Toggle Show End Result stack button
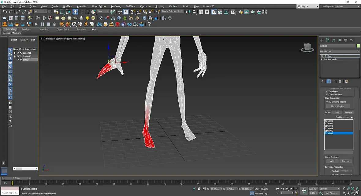This screenshot has height=196, width=361. (x=329, y=82)
